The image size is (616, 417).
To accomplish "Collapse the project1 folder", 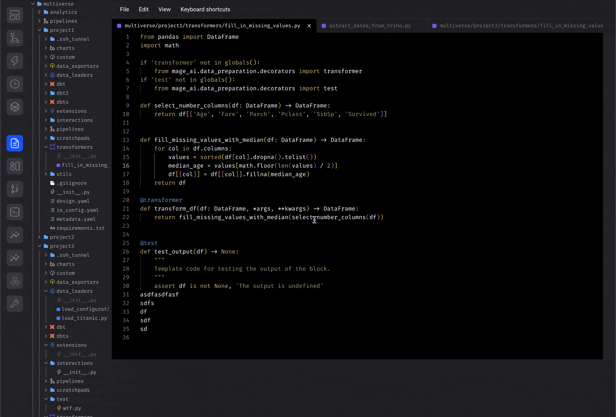I will tap(39, 30).
